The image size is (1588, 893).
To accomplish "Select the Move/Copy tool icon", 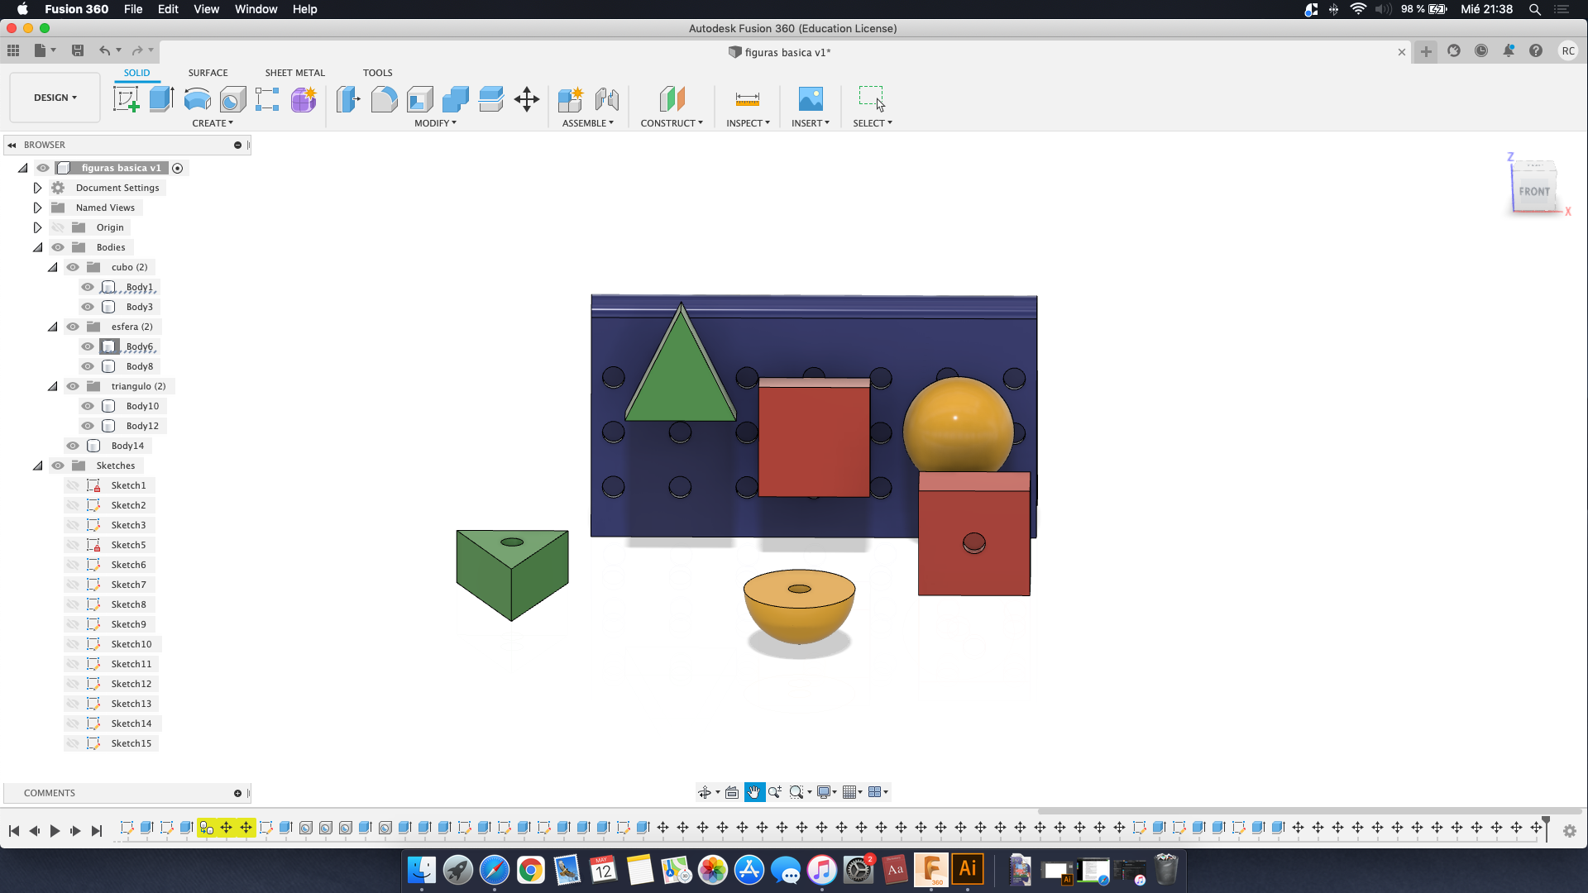I will 527,99.
